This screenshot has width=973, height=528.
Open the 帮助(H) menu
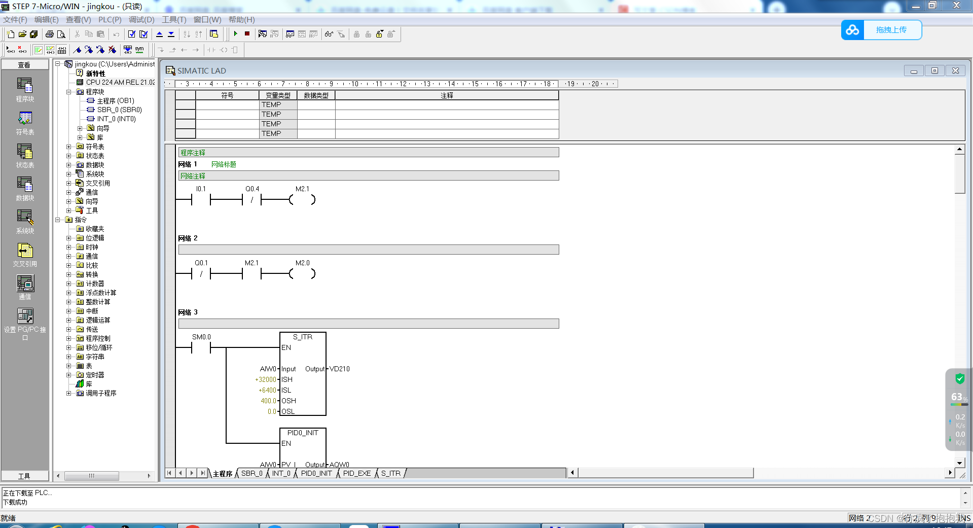pos(242,19)
